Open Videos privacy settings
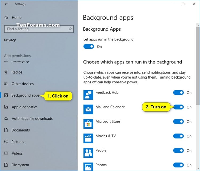This screenshot has width=200, height=171. click(x=17, y=153)
